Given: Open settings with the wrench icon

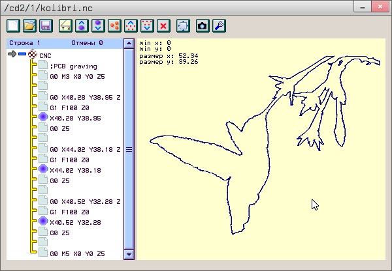Looking at the screenshot, I should 220,26.
